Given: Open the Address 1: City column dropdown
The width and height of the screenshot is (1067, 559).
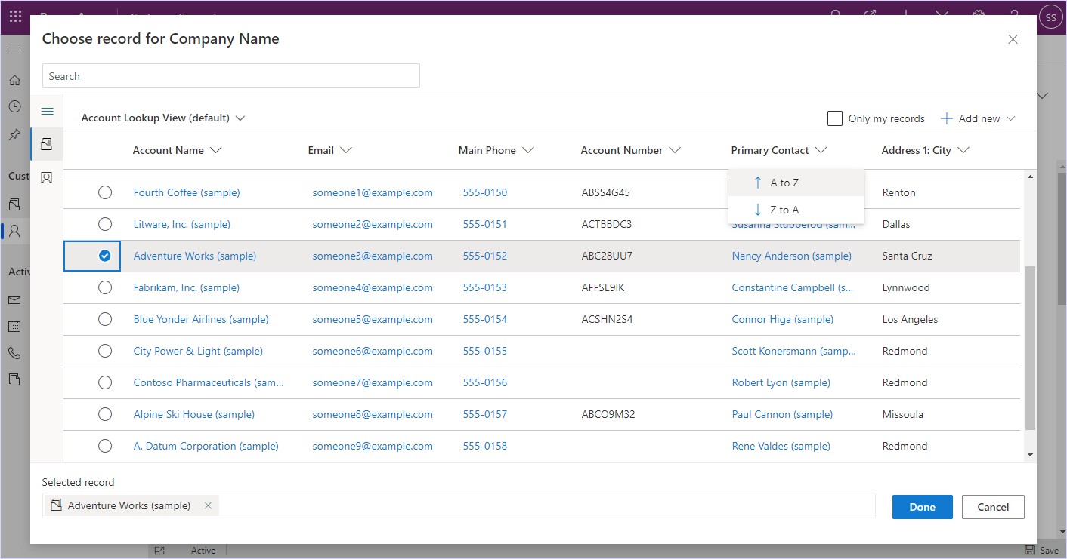Looking at the screenshot, I should coord(963,150).
